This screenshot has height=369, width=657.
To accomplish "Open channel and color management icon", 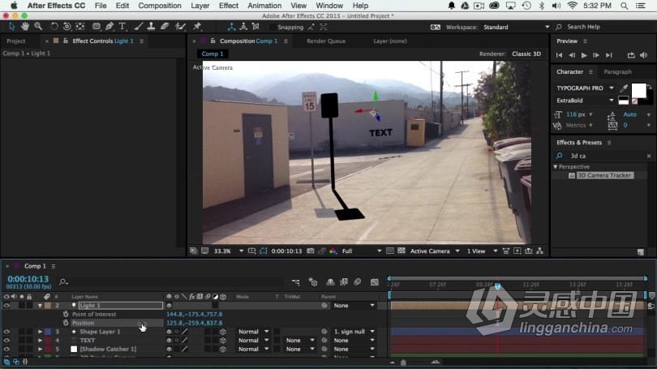I will click(x=333, y=251).
